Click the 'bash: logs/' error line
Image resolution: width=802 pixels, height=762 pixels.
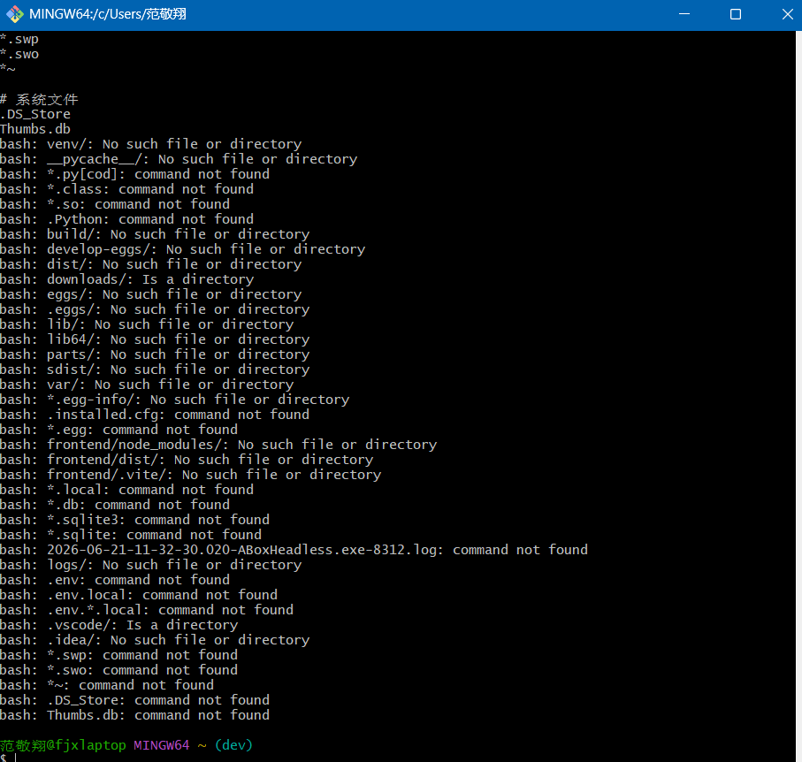(151, 565)
